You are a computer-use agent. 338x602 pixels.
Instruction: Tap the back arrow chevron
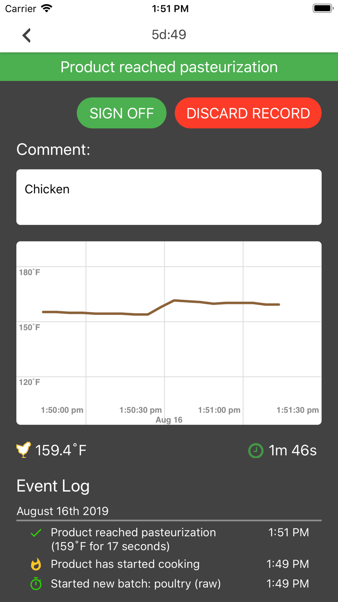click(x=26, y=35)
